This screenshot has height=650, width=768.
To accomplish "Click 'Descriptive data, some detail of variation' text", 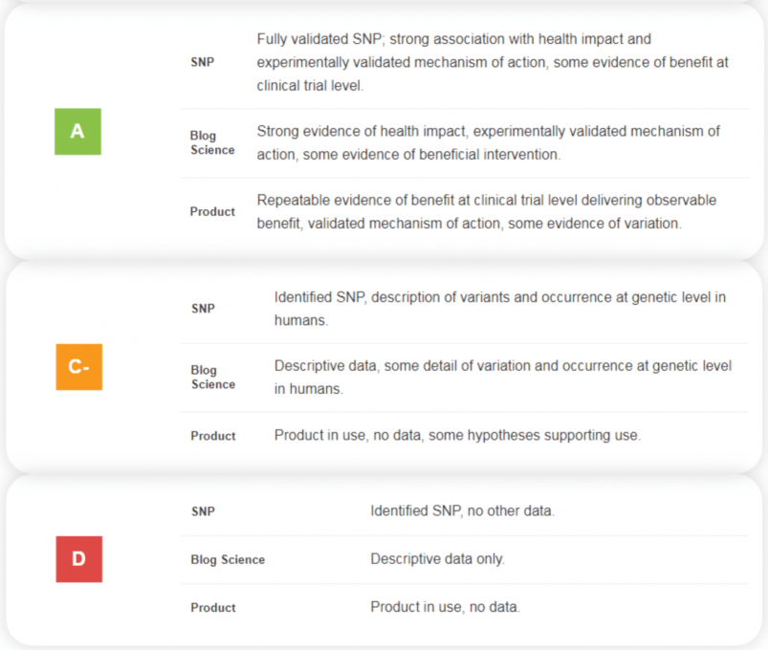I will point(502,377).
